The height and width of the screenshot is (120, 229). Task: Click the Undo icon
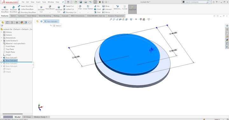pyautogui.click(x=90, y=2)
